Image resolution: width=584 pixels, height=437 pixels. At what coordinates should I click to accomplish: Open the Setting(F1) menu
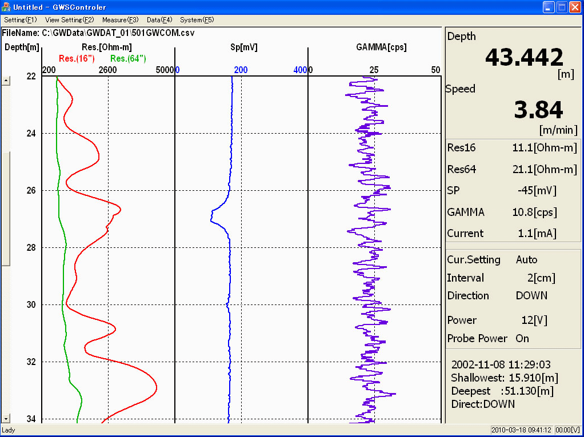coord(21,20)
